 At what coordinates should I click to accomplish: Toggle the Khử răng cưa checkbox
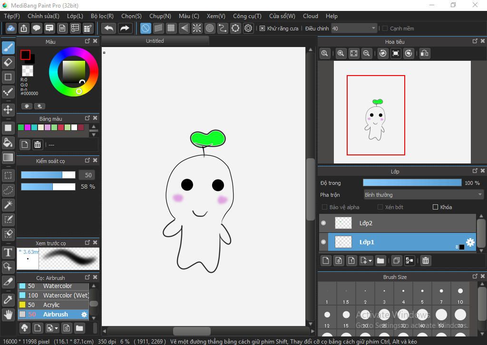[x=262, y=29]
